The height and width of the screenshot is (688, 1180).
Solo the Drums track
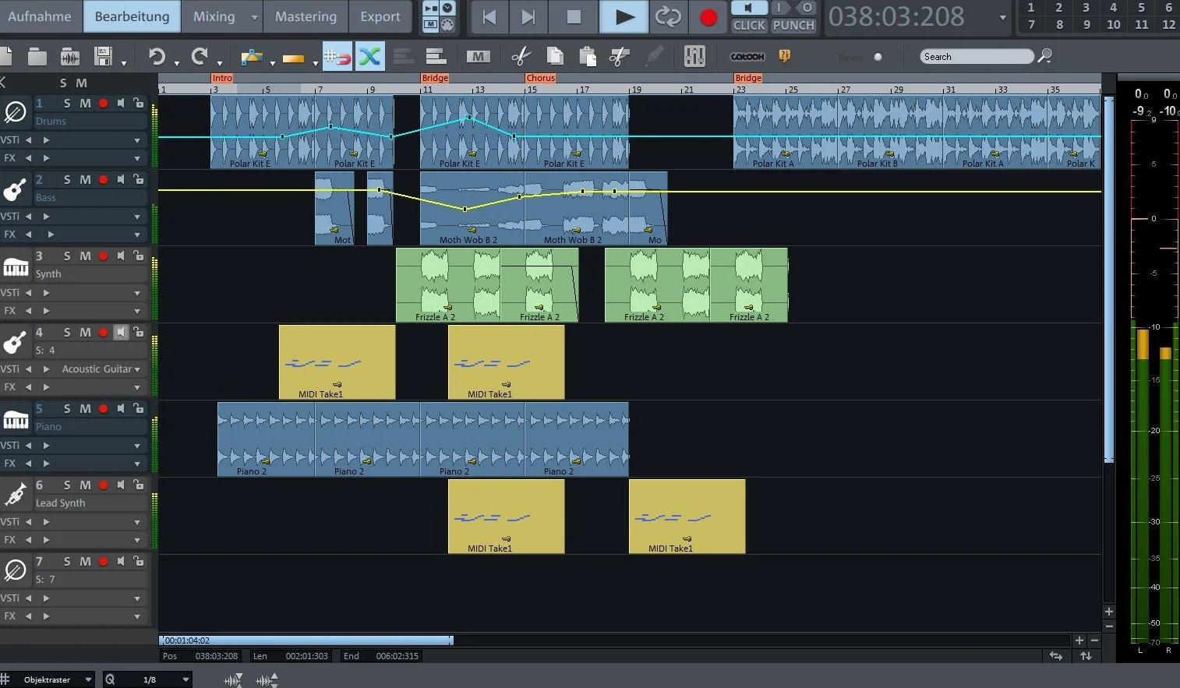[67, 103]
